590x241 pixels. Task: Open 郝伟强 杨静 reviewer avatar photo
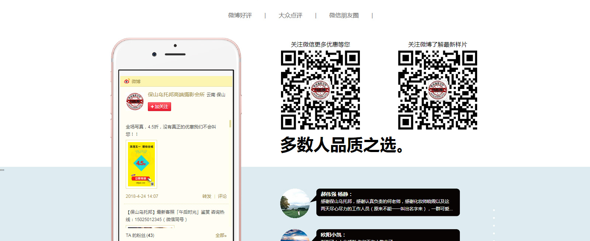[295, 203]
